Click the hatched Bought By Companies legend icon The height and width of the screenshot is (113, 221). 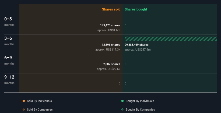tap(122, 110)
